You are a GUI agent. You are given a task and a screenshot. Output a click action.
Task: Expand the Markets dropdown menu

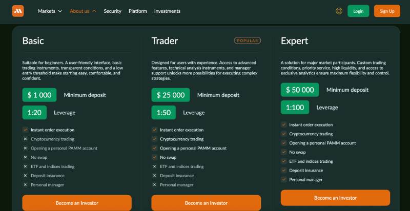[x=50, y=11]
